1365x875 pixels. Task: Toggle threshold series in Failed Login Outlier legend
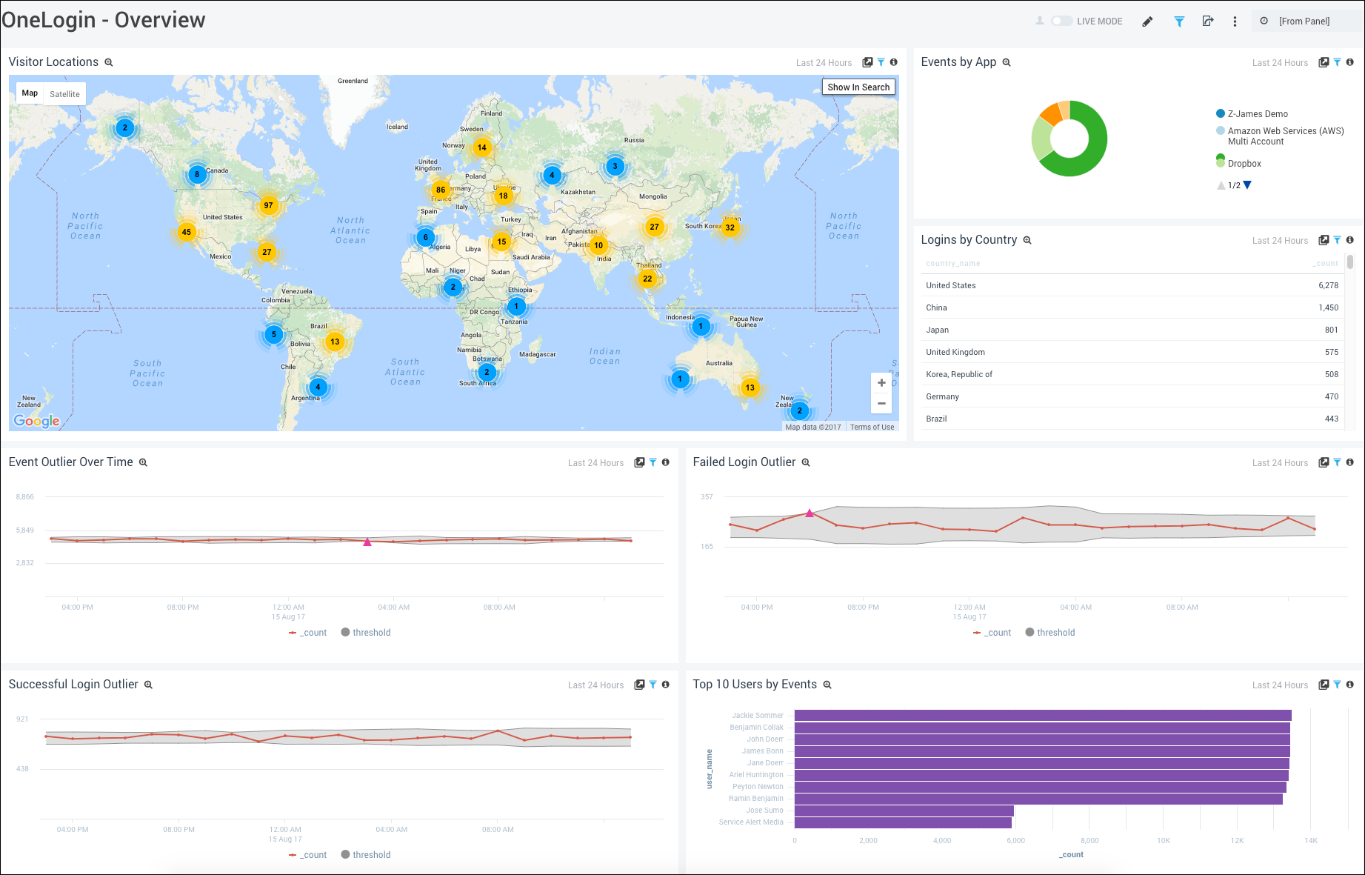1049,633
